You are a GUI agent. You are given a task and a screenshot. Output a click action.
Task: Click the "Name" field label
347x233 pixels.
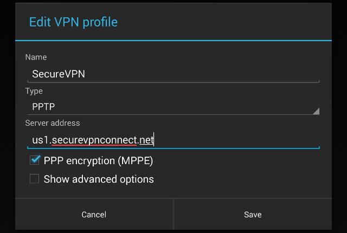point(36,57)
